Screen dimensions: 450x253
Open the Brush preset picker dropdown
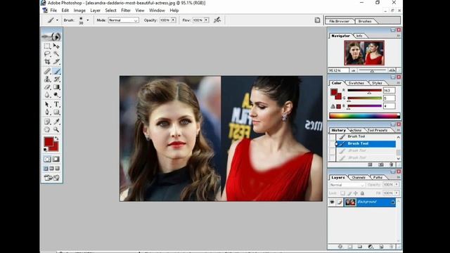click(x=87, y=20)
